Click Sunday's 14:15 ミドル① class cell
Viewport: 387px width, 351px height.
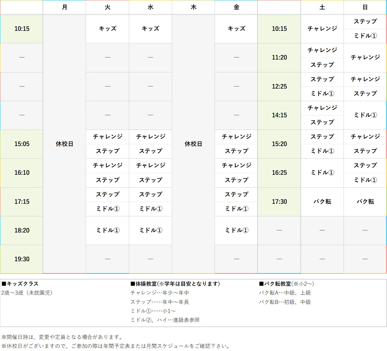[365, 115]
